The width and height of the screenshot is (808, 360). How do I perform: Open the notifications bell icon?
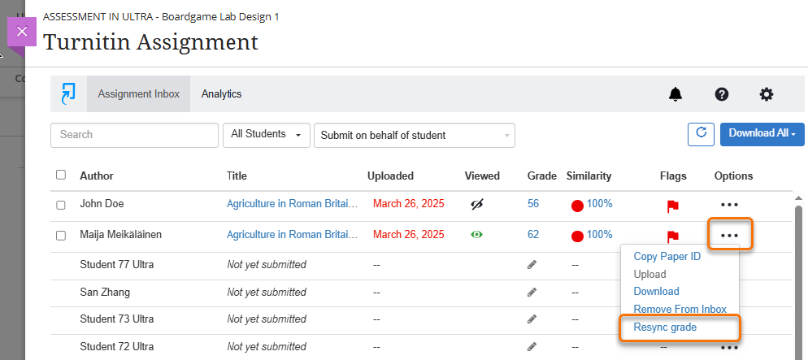coord(676,94)
